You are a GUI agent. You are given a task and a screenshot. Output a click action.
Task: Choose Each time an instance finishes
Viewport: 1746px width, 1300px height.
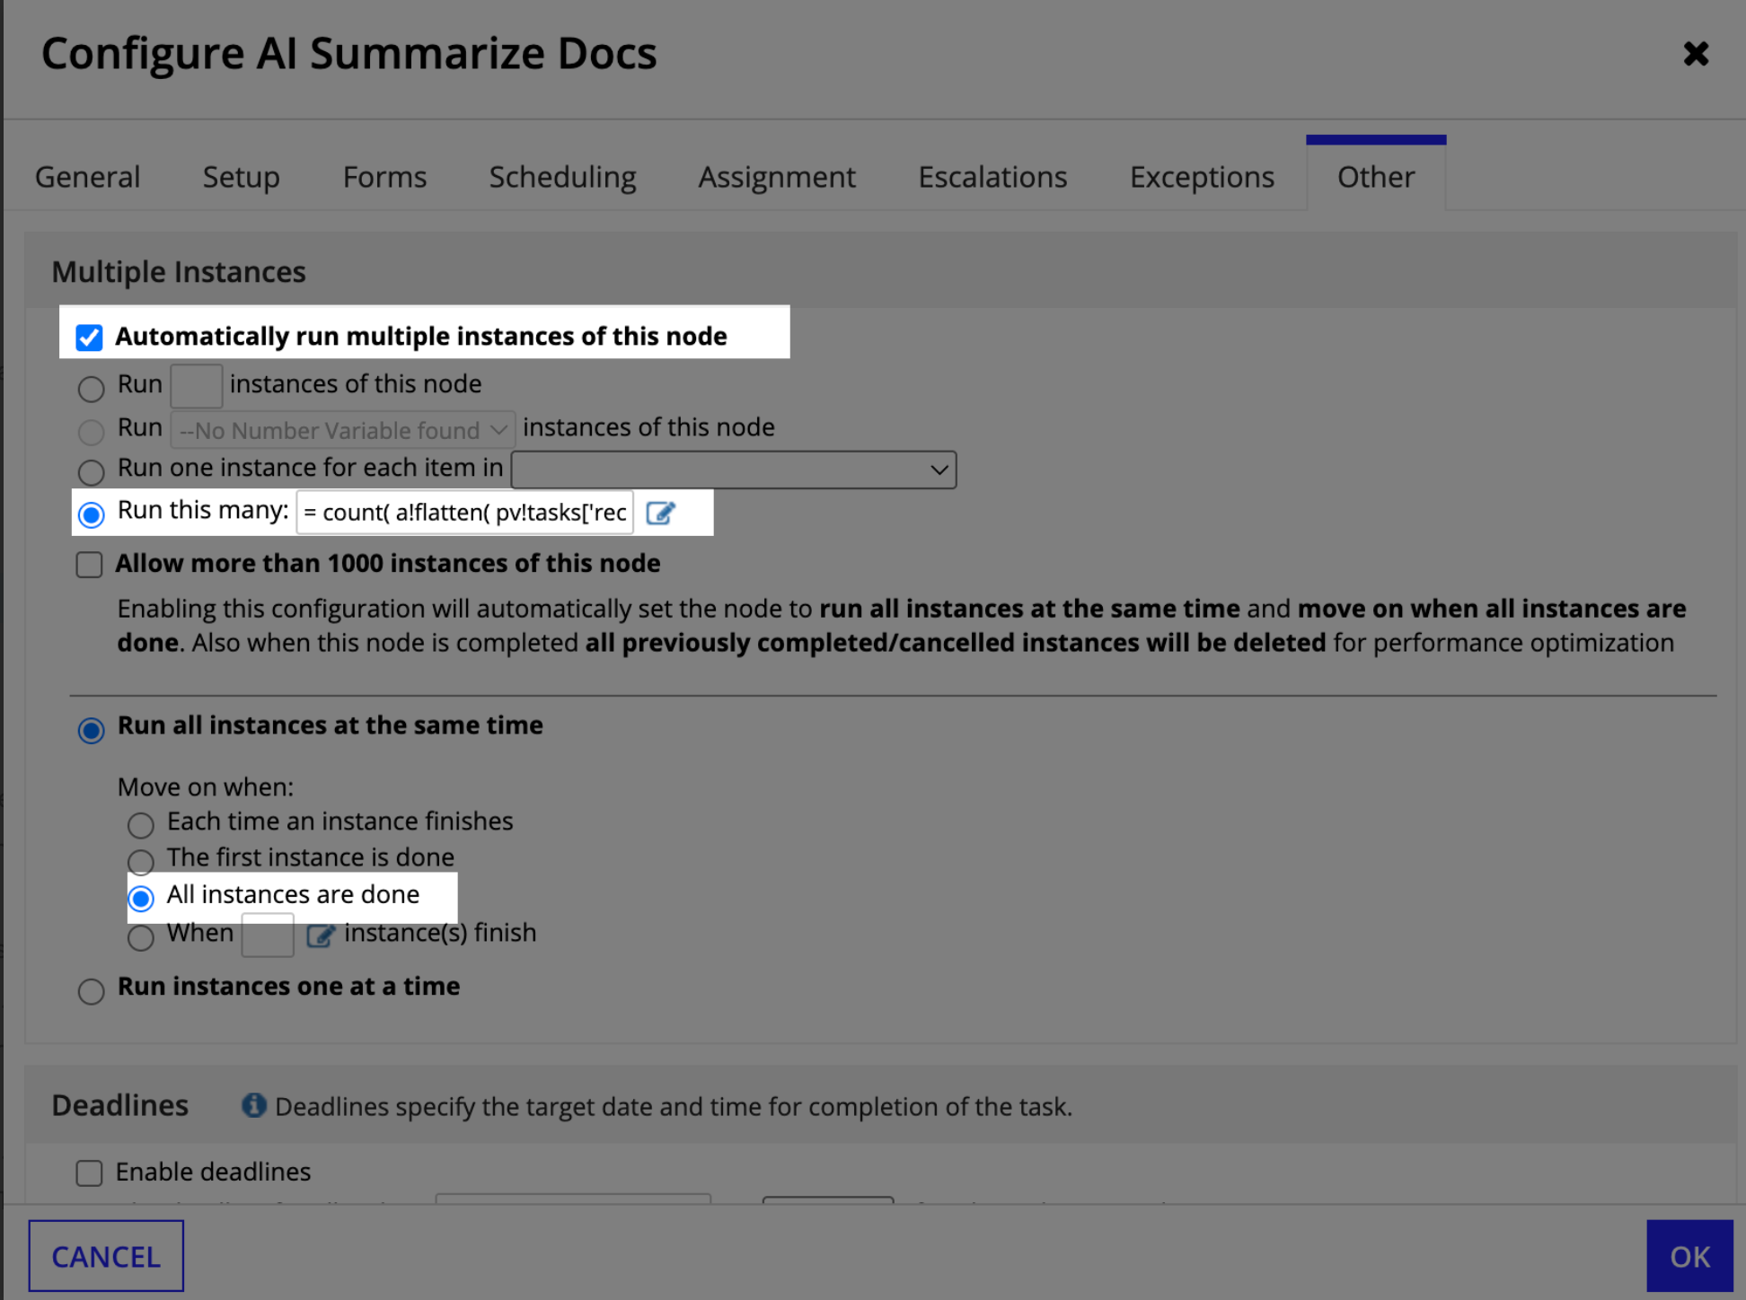tap(141, 824)
